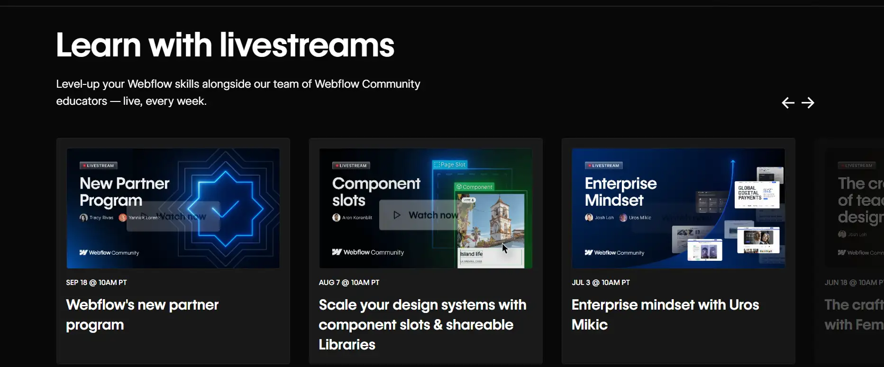This screenshot has height=367, width=884.
Task: Click Webflow Community logo on Enterprise Mindset
Action: [614, 253]
